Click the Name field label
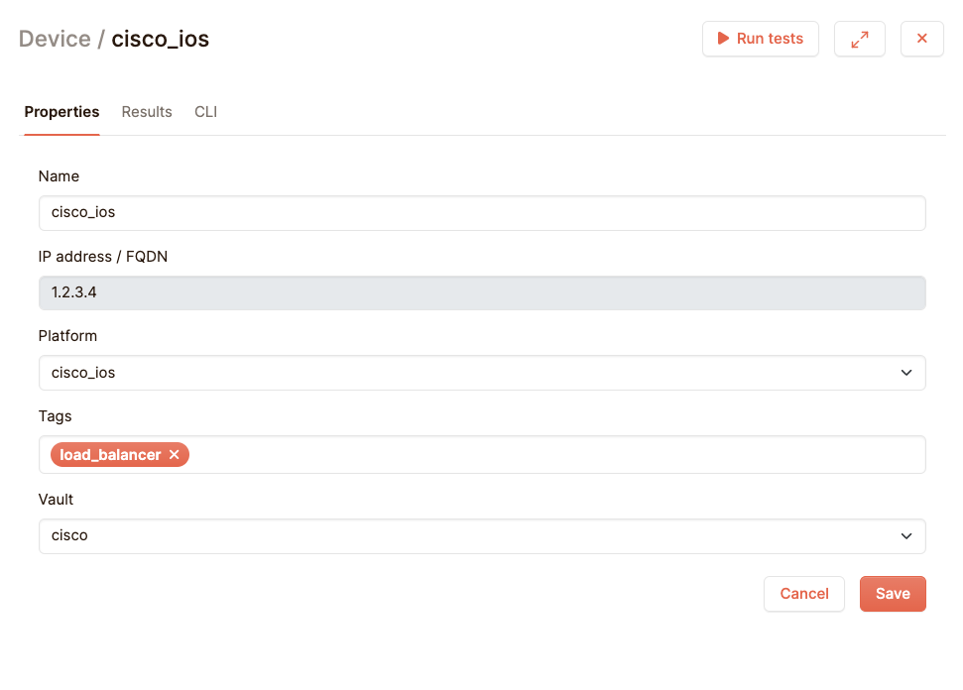 click(x=59, y=176)
